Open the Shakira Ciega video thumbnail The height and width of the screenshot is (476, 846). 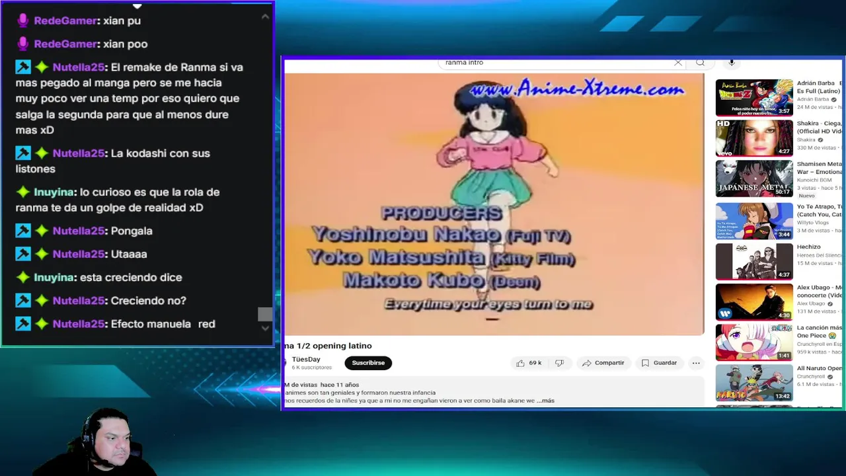click(x=754, y=138)
